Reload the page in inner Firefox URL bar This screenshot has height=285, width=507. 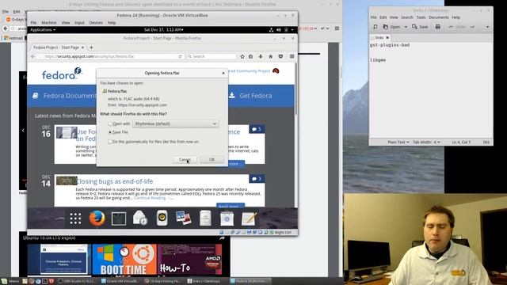point(180,56)
